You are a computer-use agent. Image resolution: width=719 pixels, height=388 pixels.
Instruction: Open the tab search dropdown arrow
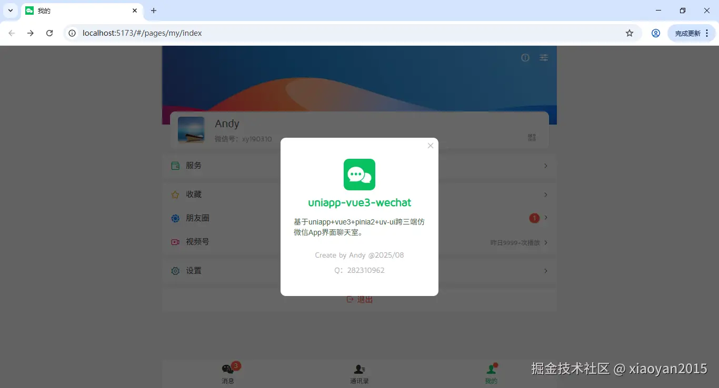pos(11,11)
